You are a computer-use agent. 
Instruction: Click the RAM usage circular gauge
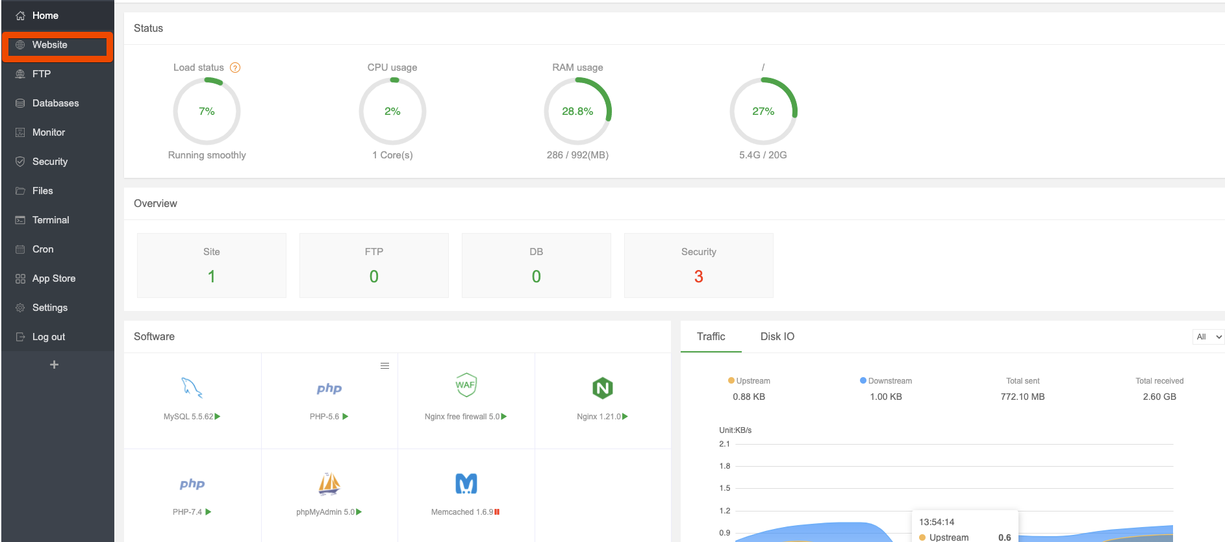[577, 111]
